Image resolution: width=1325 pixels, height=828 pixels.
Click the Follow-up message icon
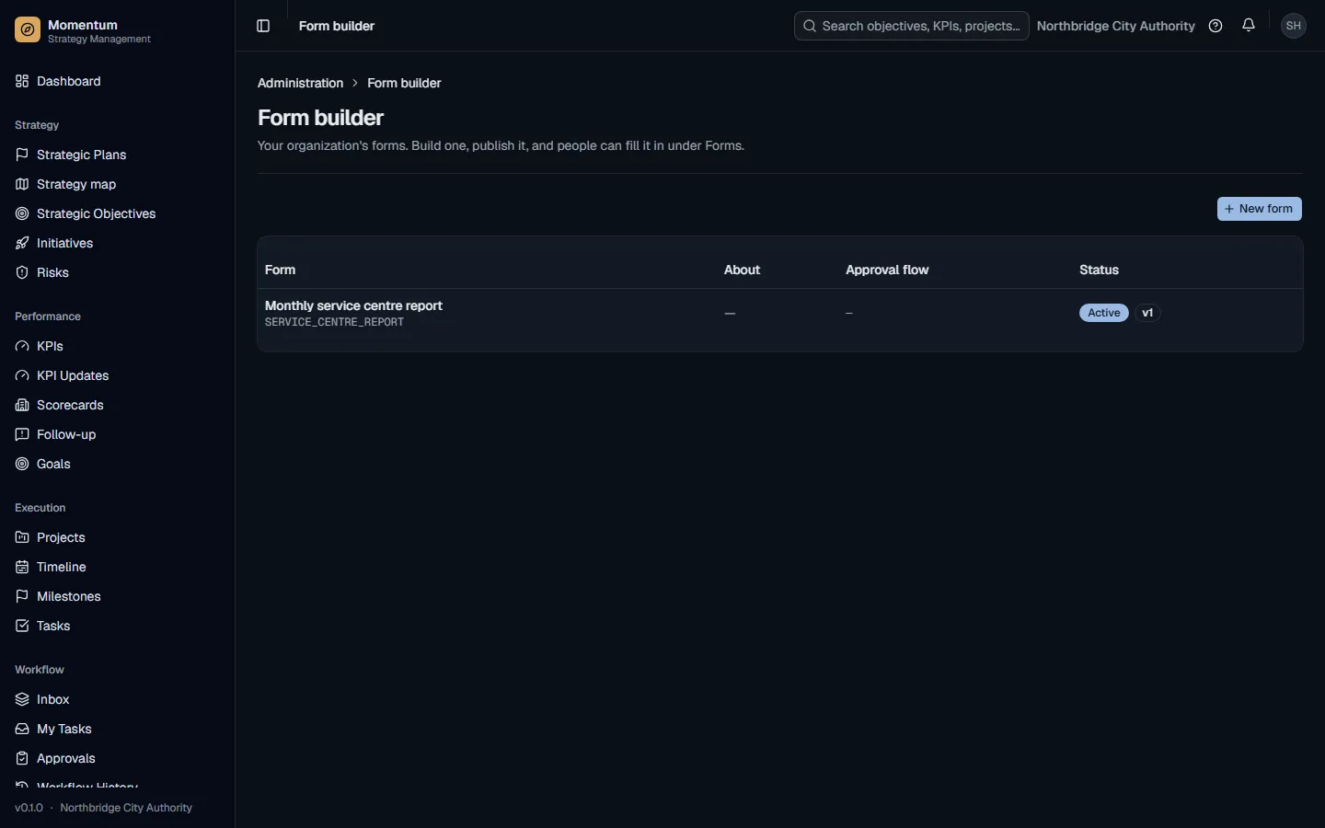(22, 434)
